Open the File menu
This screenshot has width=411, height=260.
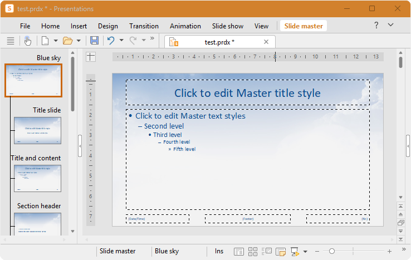tap(25, 26)
